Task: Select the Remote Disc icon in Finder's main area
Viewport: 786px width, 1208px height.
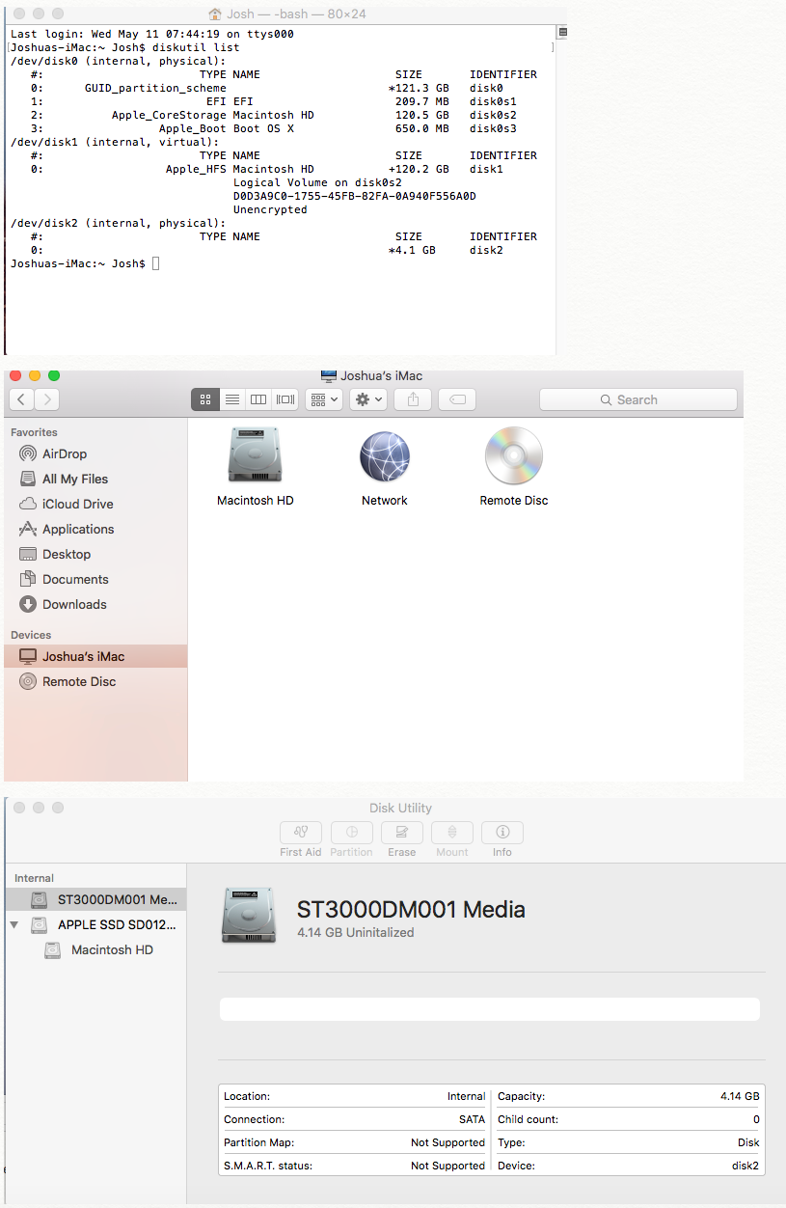Action: pos(514,455)
